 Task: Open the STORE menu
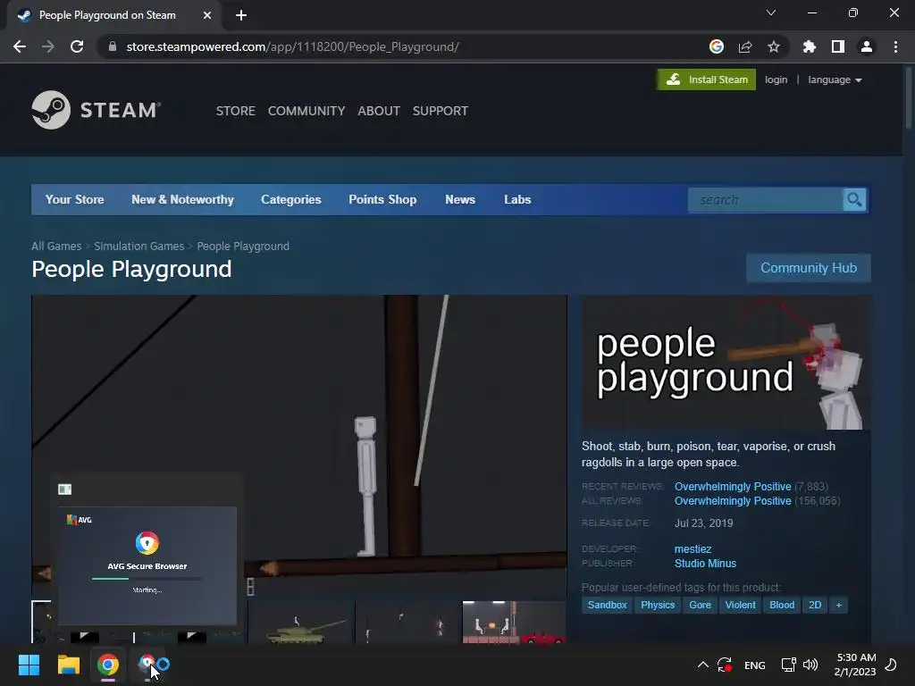236,111
